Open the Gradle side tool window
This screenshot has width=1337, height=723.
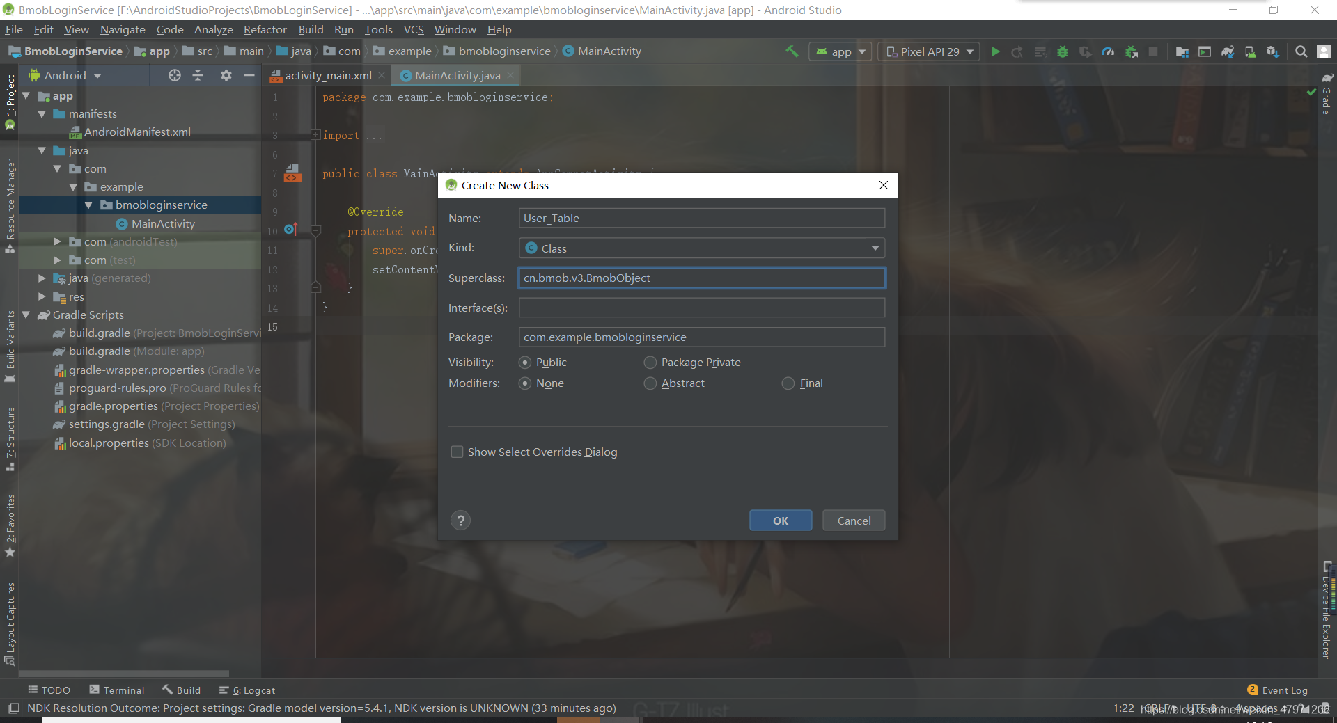1327,93
